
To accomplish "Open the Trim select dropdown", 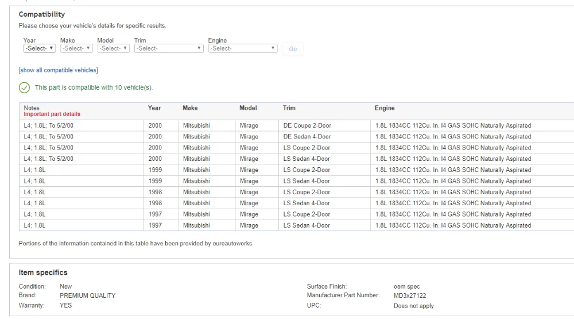I will [x=169, y=48].
